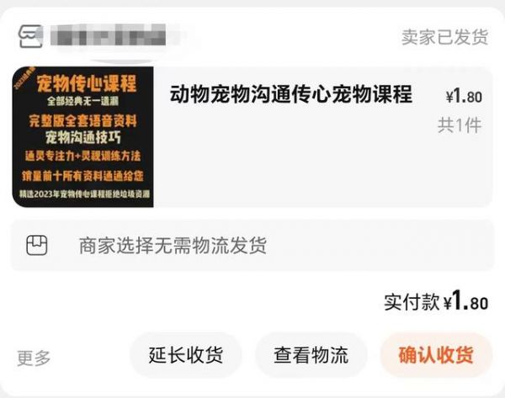Screen dimensions: 505x398
Task: Click the package box icon
Action: coord(37,246)
